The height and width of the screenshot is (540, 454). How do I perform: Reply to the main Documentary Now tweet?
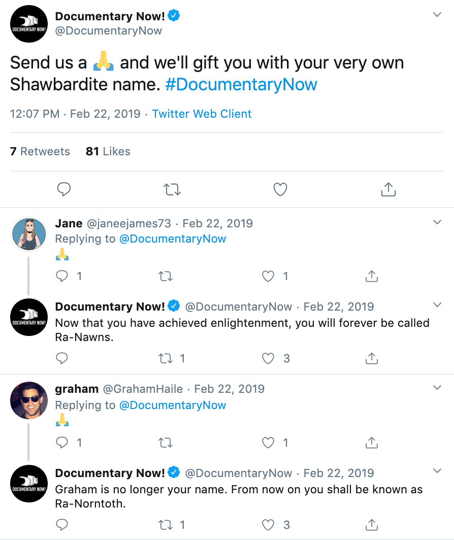[63, 190]
